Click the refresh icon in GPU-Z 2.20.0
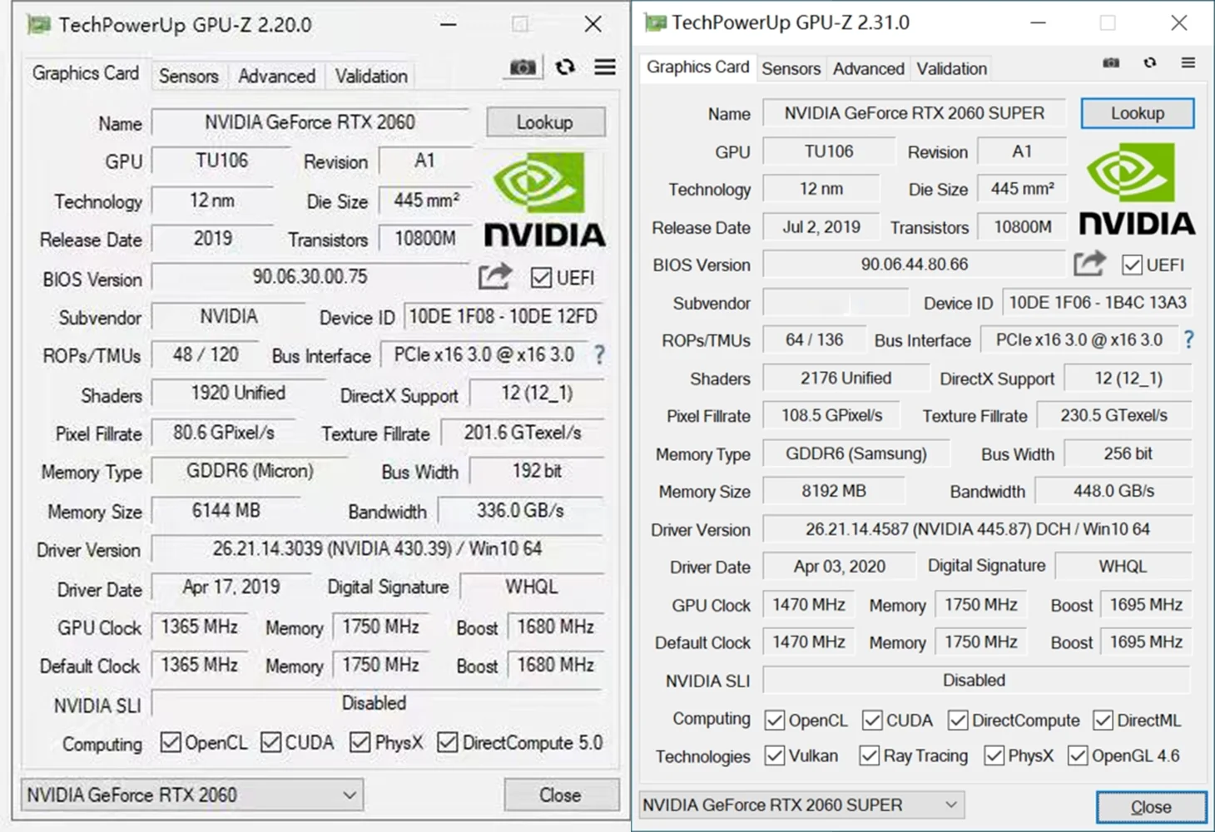The width and height of the screenshot is (1215, 832). (x=565, y=67)
